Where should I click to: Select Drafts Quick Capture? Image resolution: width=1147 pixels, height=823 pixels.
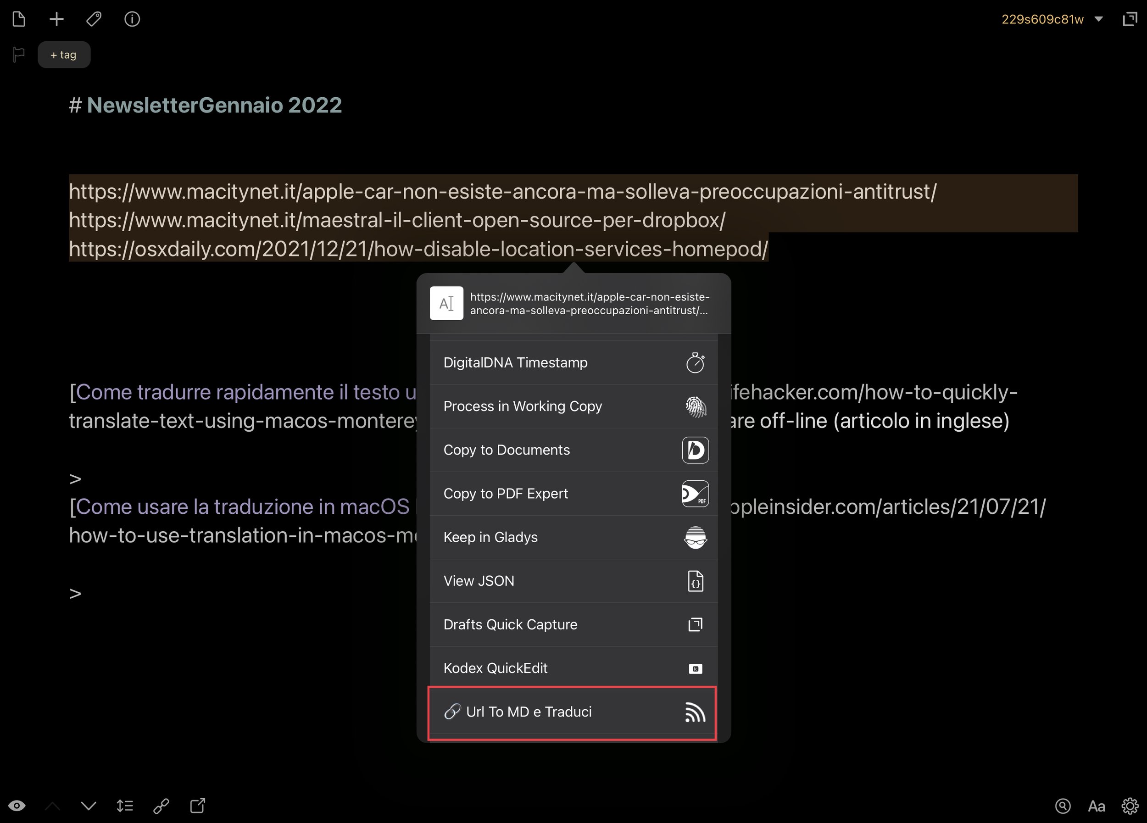pyautogui.click(x=573, y=624)
